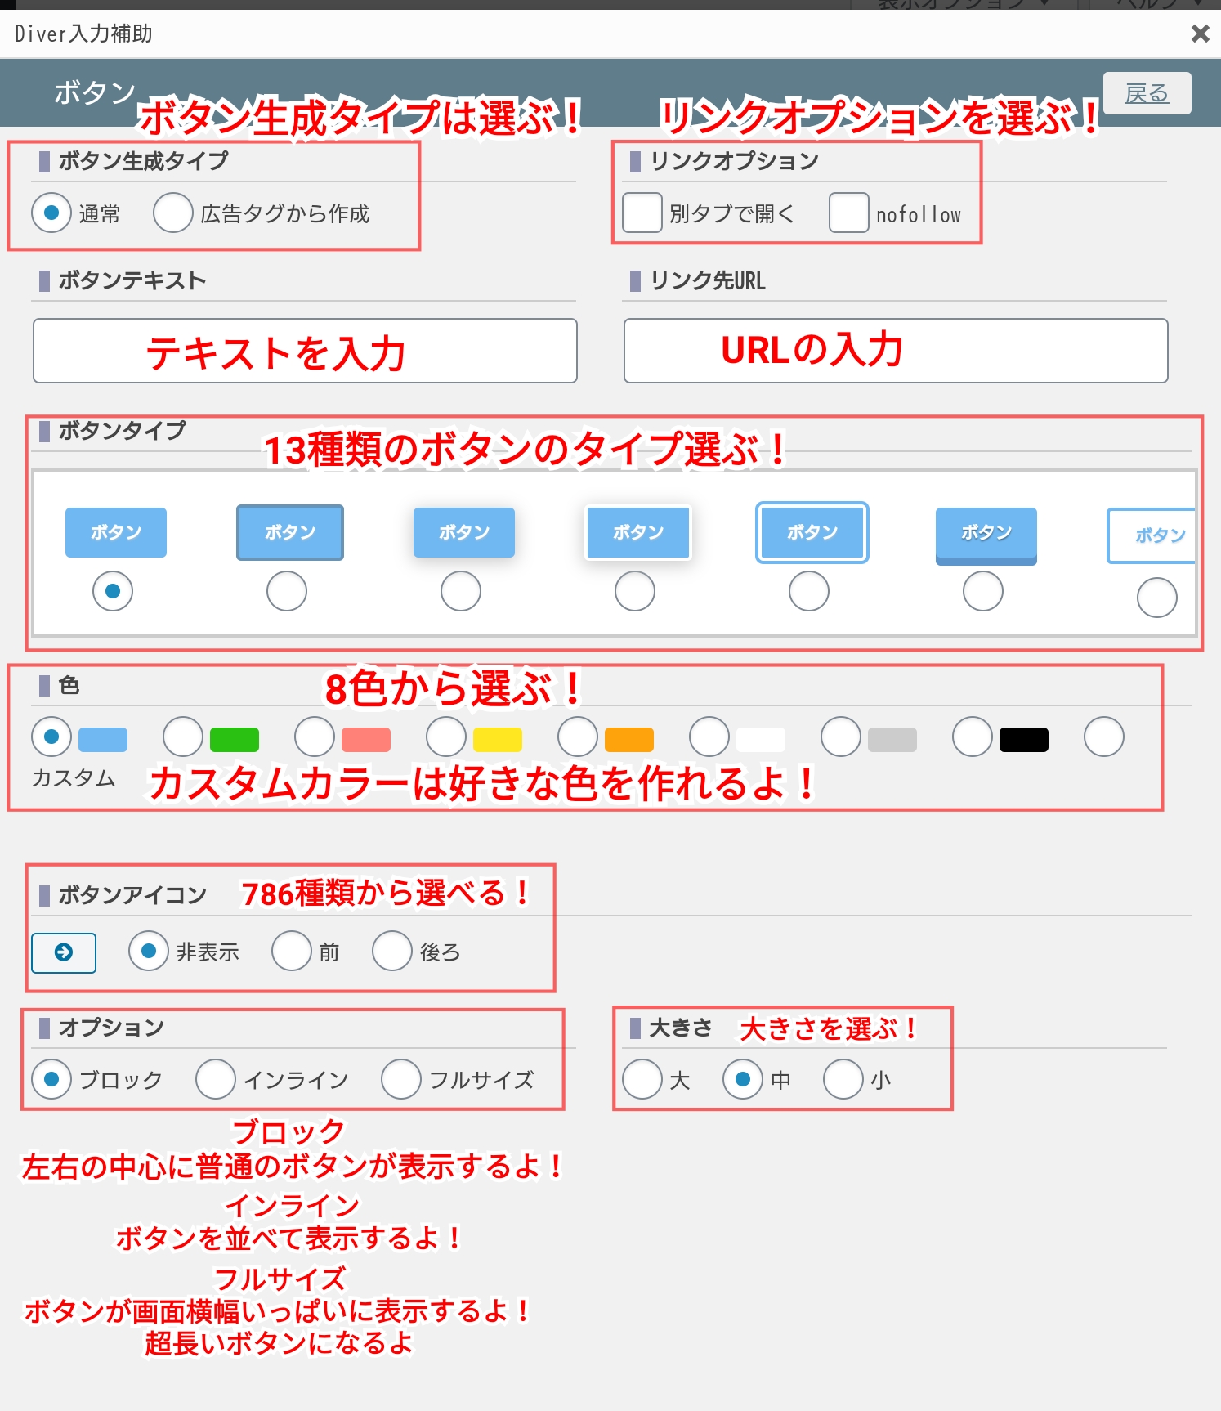Set button size to 小
The width and height of the screenshot is (1221, 1411).
843,1079
